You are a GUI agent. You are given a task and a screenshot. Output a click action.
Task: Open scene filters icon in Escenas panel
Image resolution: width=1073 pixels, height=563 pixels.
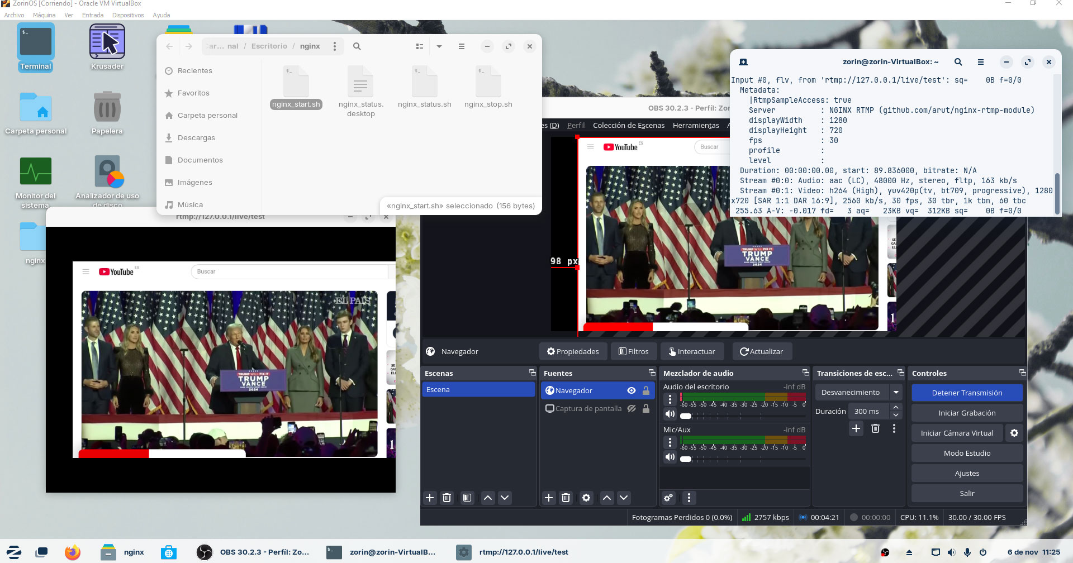pyautogui.click(x=467, y=498)
